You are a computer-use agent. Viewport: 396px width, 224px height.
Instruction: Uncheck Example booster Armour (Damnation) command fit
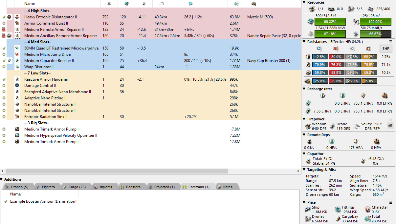click(6, 201)
